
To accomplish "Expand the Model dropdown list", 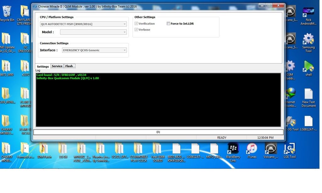I will coord(93,32).
